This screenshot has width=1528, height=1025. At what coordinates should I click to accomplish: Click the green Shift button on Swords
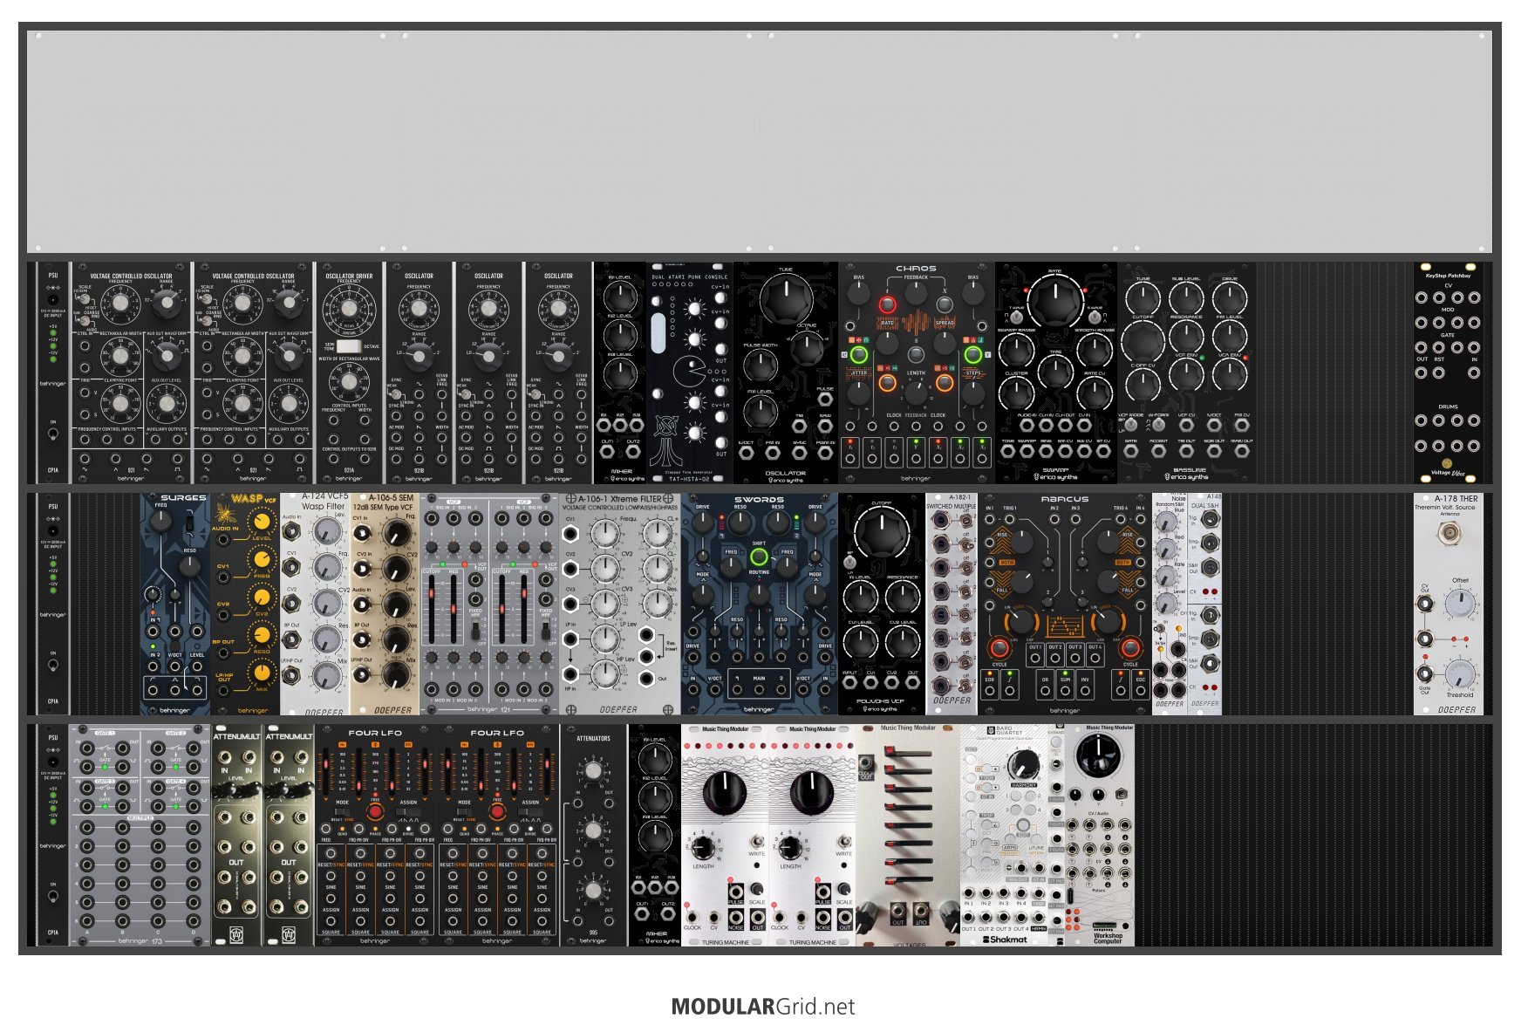point(759,557)
